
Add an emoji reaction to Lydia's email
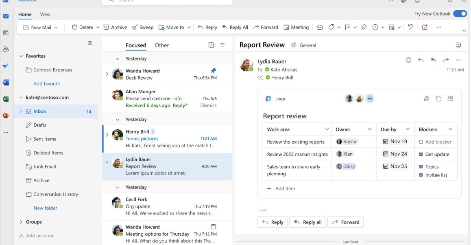point(408,60)
